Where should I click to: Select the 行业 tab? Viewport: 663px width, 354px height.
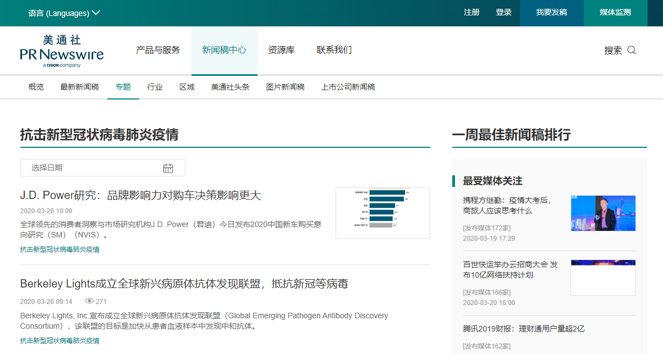coord(155,87)
